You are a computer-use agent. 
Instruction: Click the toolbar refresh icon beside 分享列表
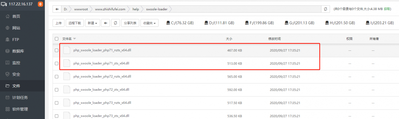click(x=115, y=23)
